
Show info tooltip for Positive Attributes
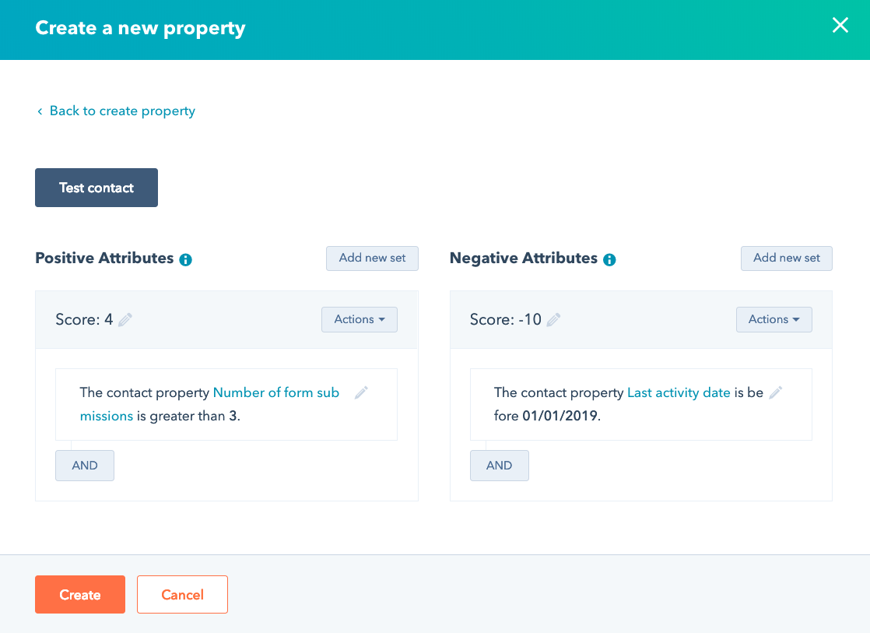click(x=185, y=260)
